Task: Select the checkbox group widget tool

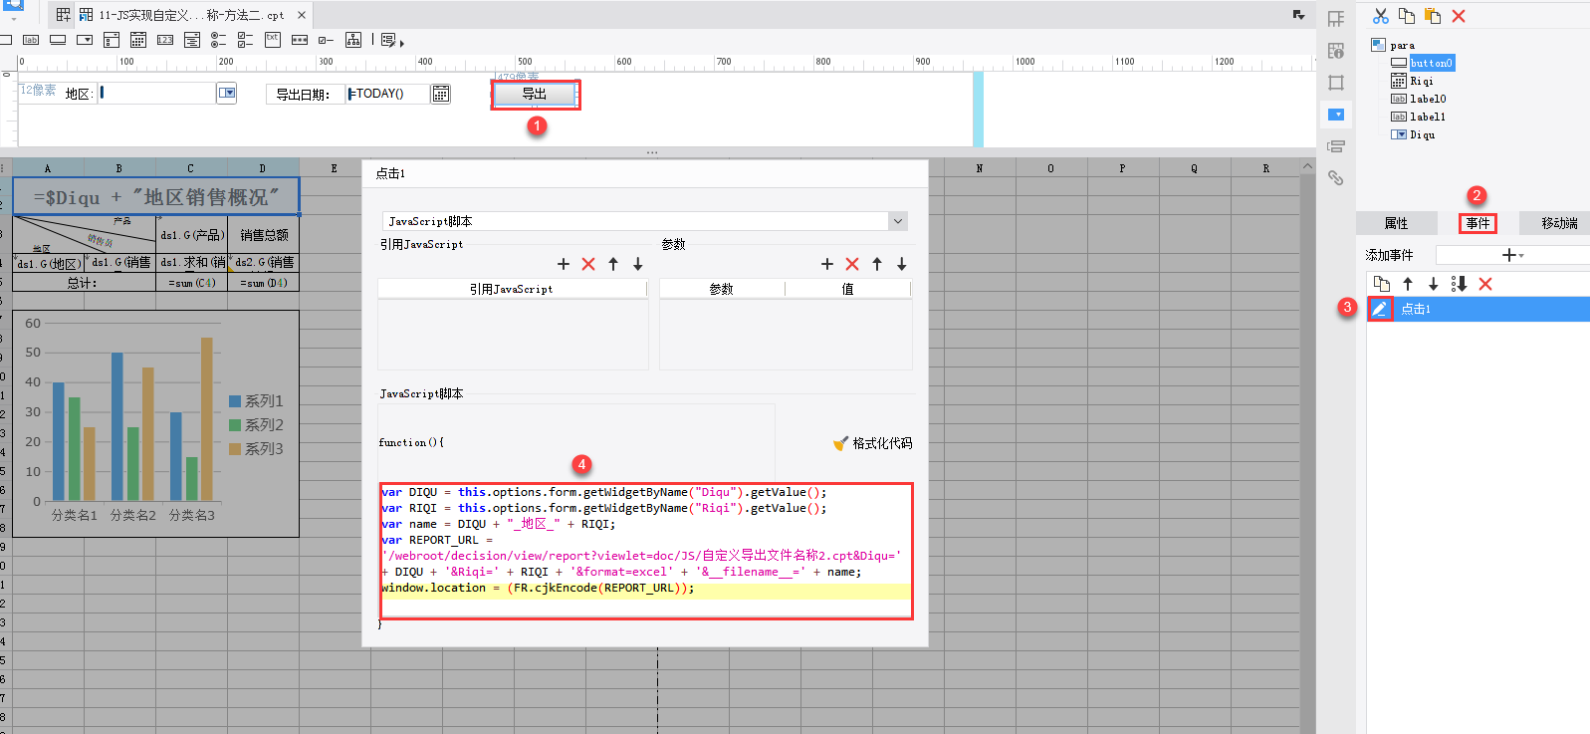Action: pyautogui.click(x=245, y=40)
